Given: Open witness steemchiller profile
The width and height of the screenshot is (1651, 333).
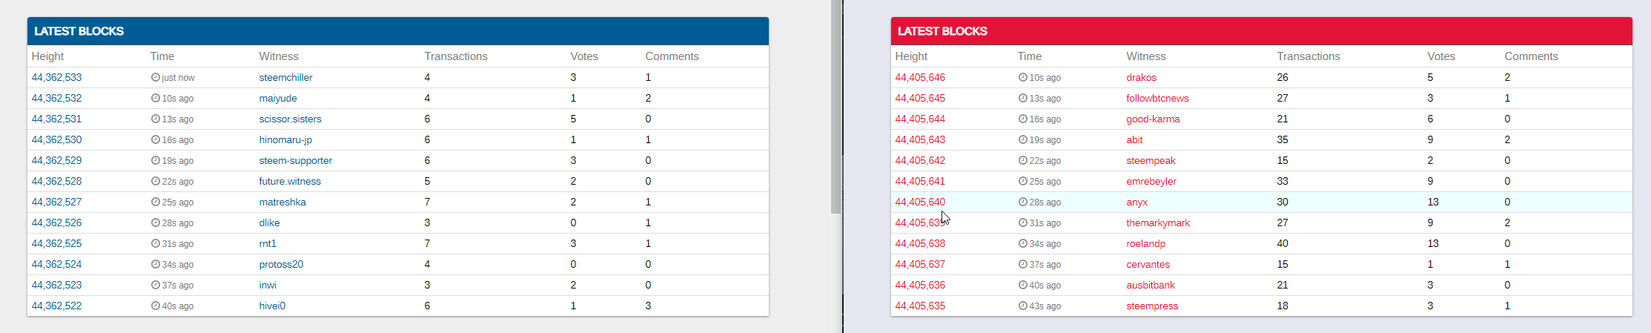Looking at the screenshot, I should tap(285, 77).
